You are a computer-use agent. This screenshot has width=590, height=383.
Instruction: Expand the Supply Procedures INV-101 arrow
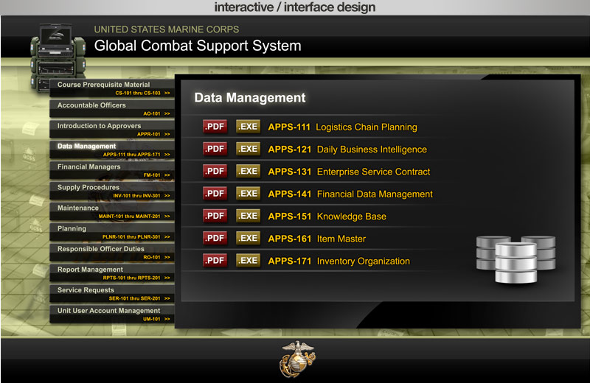tap(168, 196)
